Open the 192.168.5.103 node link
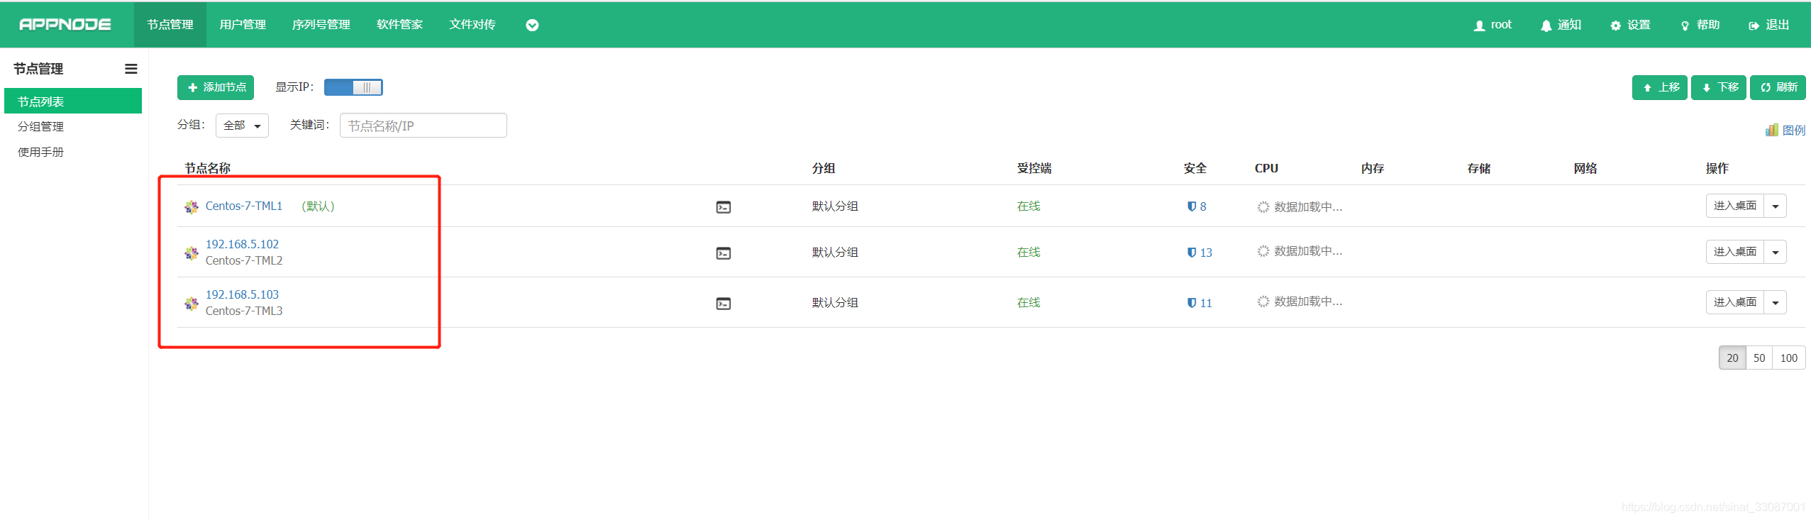The image size is (1811, 520). tap(242, 294)
